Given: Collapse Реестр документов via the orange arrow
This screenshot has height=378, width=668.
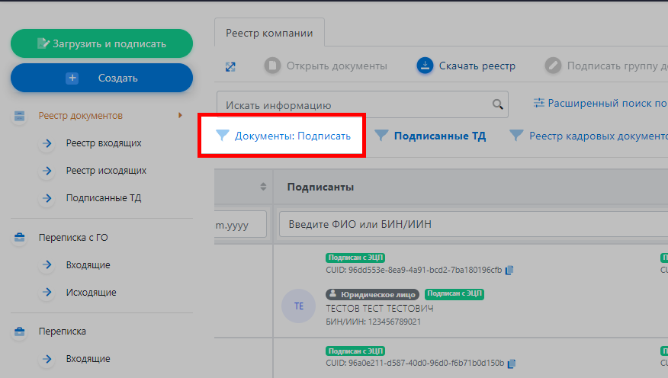Looking at the screenshot, I should [x=180, y=115].
